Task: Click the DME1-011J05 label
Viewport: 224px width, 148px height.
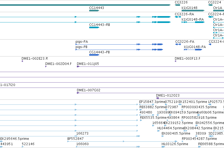Action: click(88, 64)
